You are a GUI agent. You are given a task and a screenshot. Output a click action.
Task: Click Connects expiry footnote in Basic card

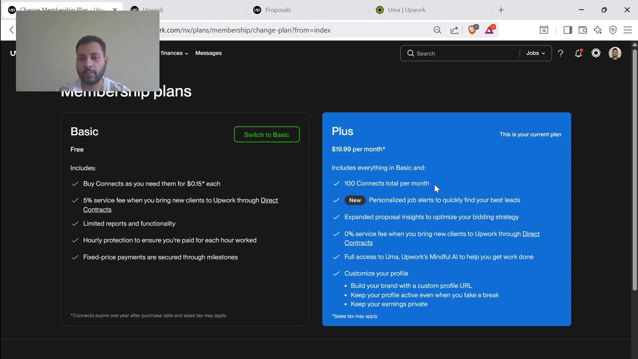click(149, 316)
